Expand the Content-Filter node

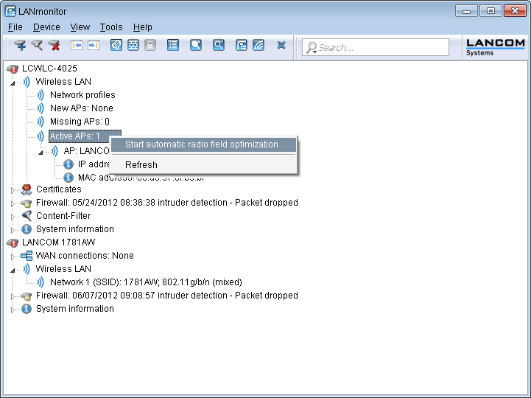13,217
